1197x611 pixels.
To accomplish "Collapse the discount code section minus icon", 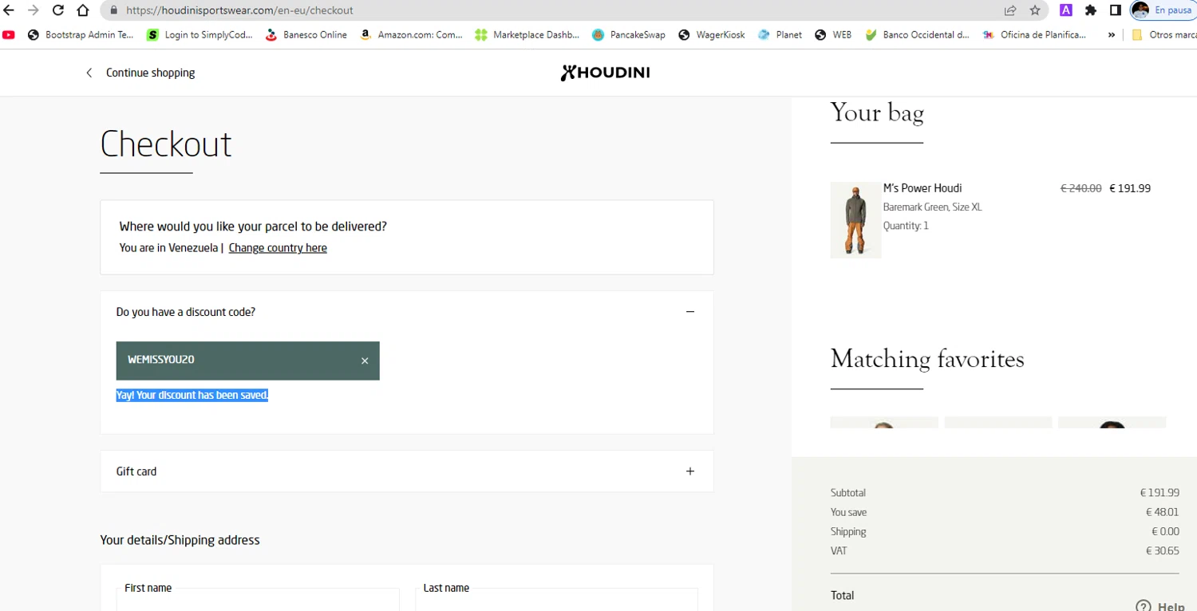I will [x=690, y=312].
